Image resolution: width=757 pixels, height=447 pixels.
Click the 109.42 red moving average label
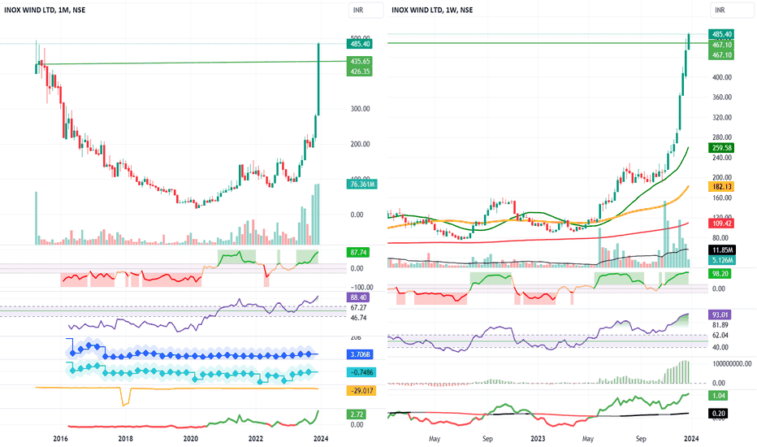coord(722,223)
